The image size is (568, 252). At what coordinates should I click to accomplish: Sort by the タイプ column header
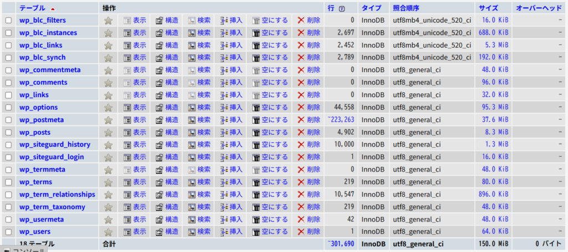click(371, 8)
